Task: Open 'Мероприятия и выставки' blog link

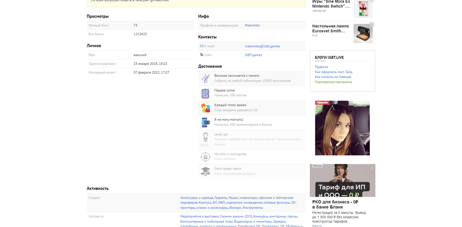Action: (200, 216)
